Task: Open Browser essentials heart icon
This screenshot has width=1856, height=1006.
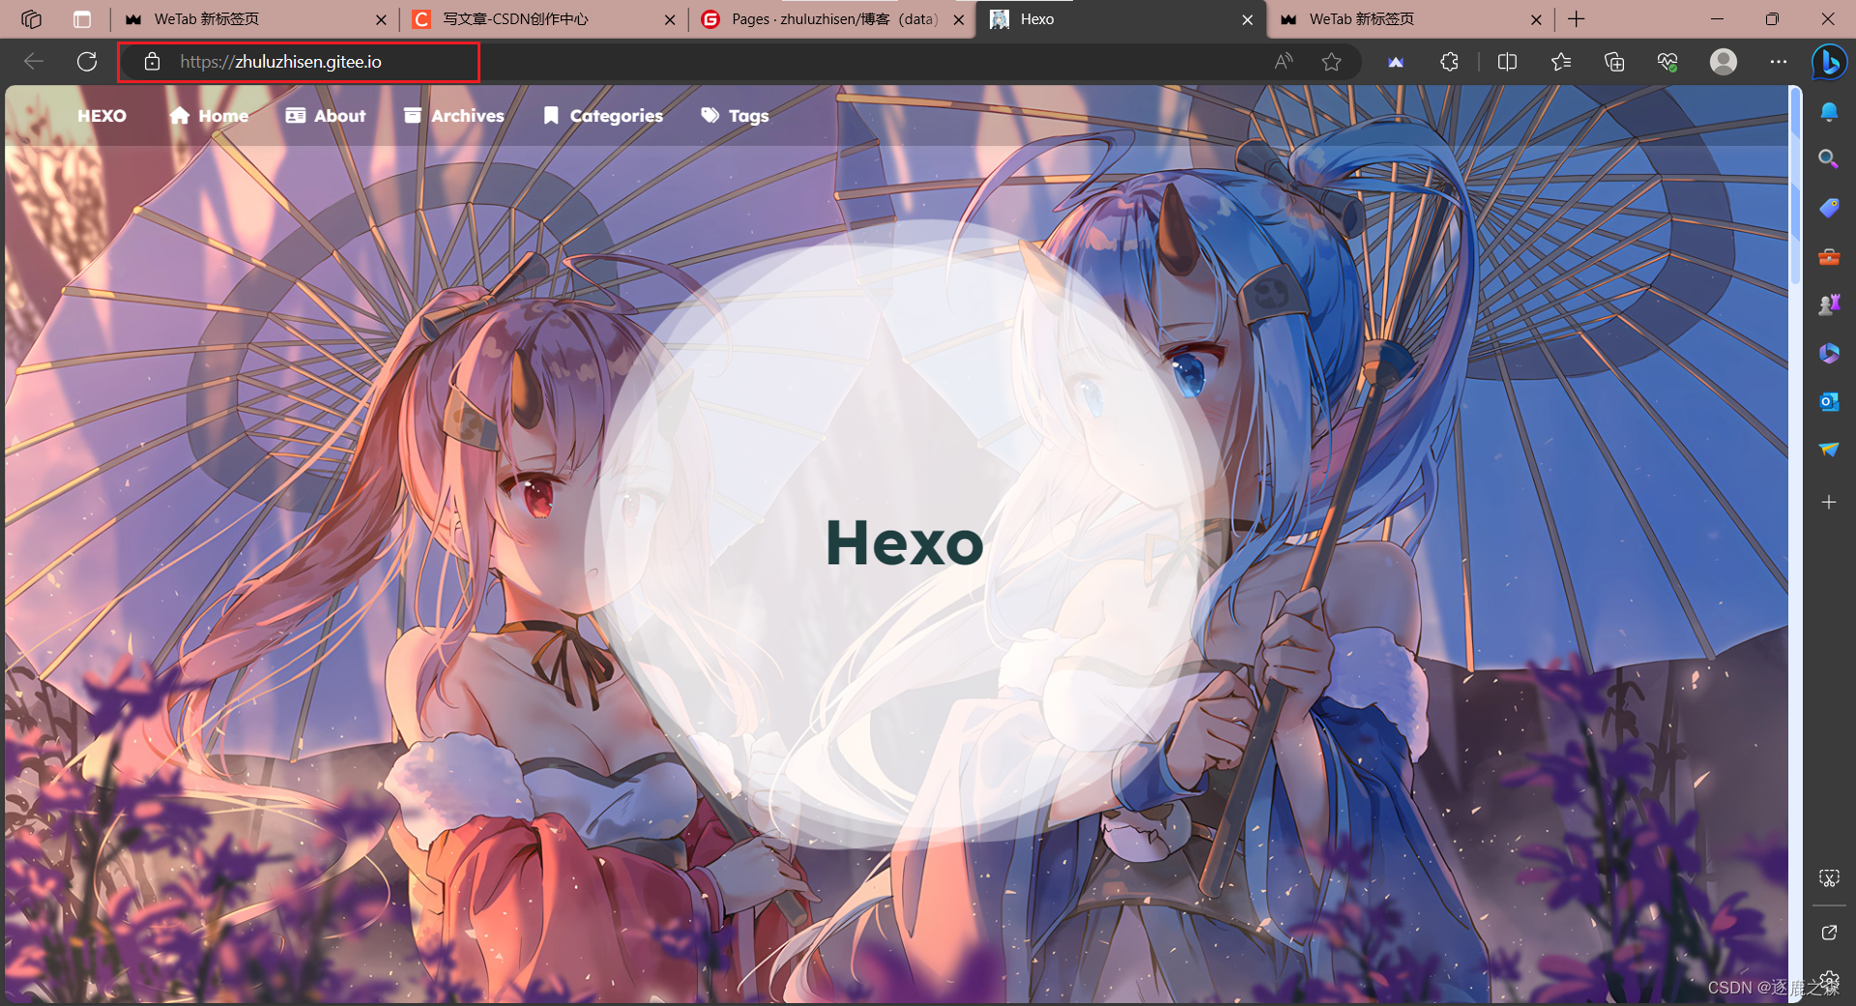Action: click(1667, 62)
